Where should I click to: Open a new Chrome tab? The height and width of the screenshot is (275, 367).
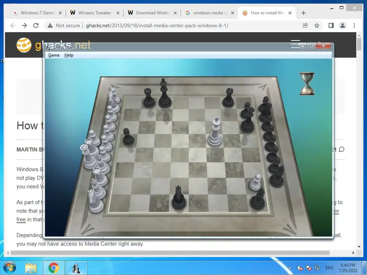click(304, 13)
